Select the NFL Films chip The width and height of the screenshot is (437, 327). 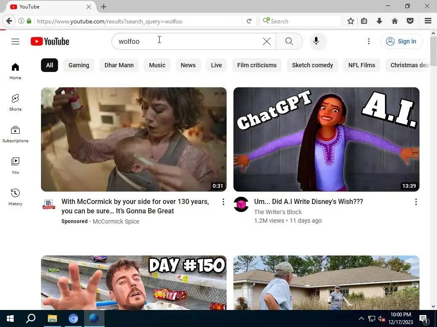pos(362,65)
